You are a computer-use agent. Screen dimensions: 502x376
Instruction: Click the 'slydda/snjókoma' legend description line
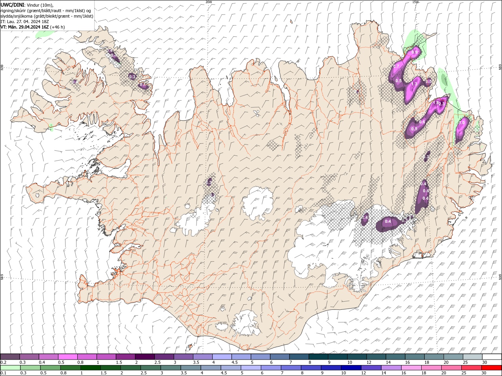point(47,16)
